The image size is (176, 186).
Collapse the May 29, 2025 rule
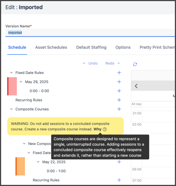(21, 82)
